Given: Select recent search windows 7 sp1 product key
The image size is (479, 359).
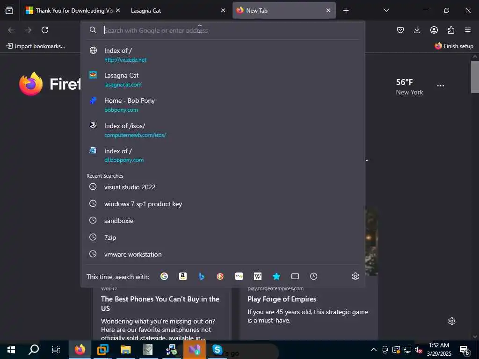Looking at the screenshot, I should [x=223, y=204].
